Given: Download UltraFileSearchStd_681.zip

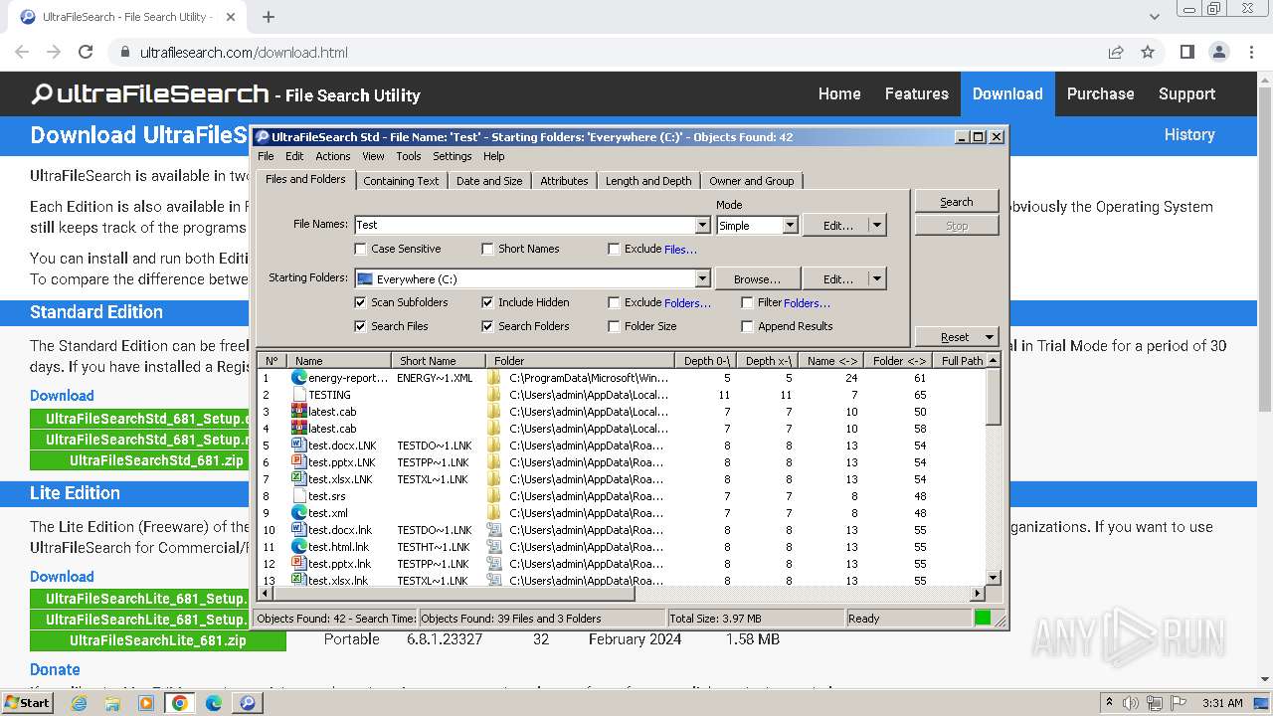Looking at the screenshot, I should [x=157, y=460].
